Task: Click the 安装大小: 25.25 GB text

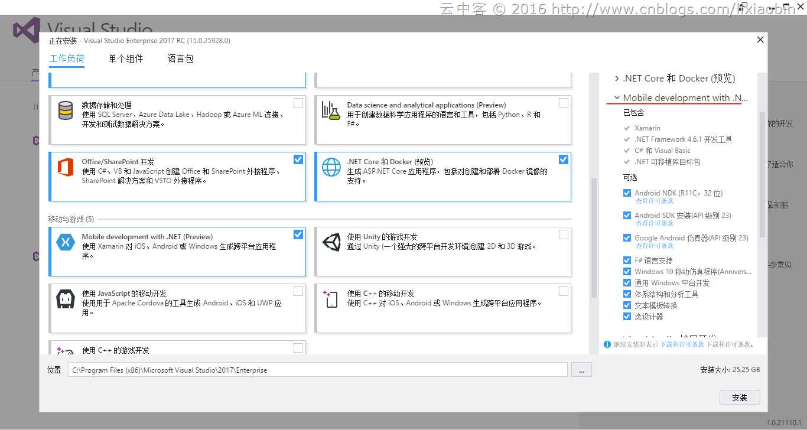Action: pyautogui.click(x=730, y=370)
